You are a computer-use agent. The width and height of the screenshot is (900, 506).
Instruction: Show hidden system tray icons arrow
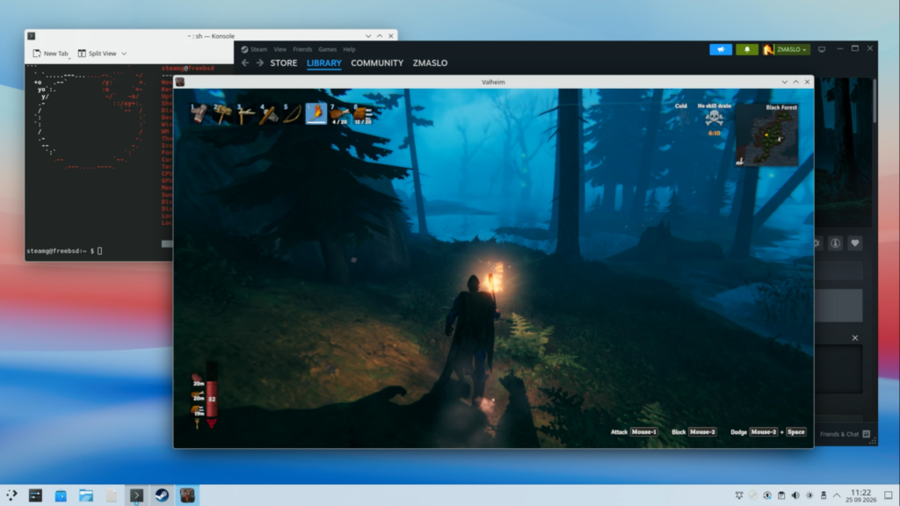[837, 495]
